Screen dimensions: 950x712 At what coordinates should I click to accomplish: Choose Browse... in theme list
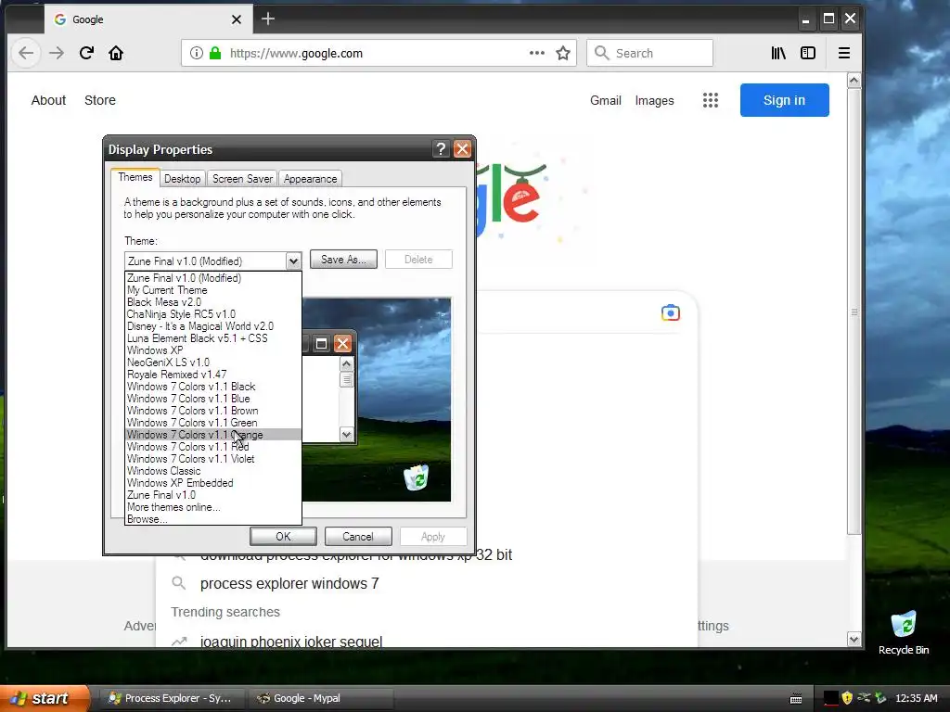click(212, 519)
